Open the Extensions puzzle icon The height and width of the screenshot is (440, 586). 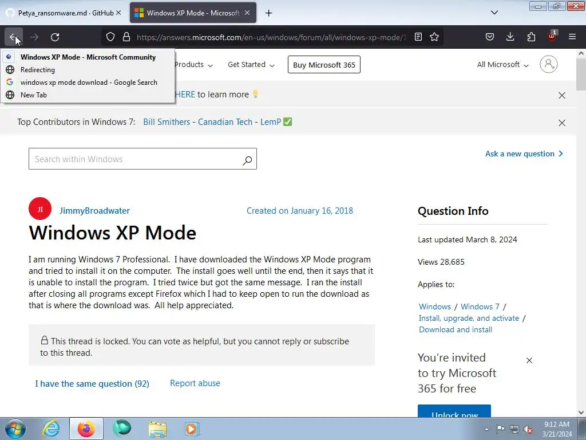[531, 37]
